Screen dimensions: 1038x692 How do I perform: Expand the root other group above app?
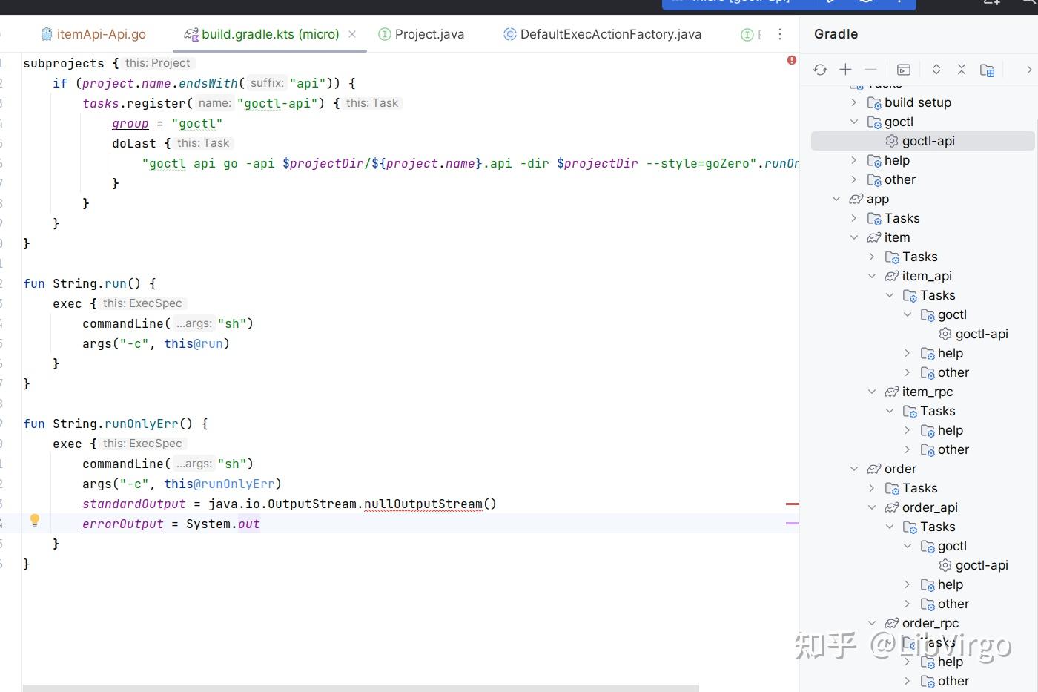click(x=854, y=179)
